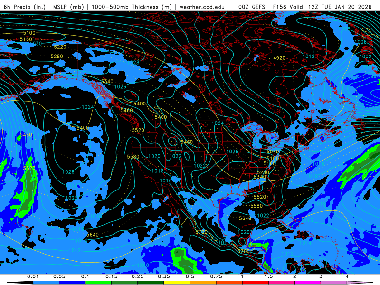Click the orange 0.5 legend swatch
Viewport: 380px width, 285px height.
tap(203, 283)
